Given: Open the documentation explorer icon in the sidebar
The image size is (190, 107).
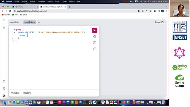Looking at the screenshot, I should (x=4, y=21).
